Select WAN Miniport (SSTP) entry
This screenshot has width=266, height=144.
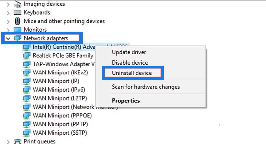click(60, 133)
